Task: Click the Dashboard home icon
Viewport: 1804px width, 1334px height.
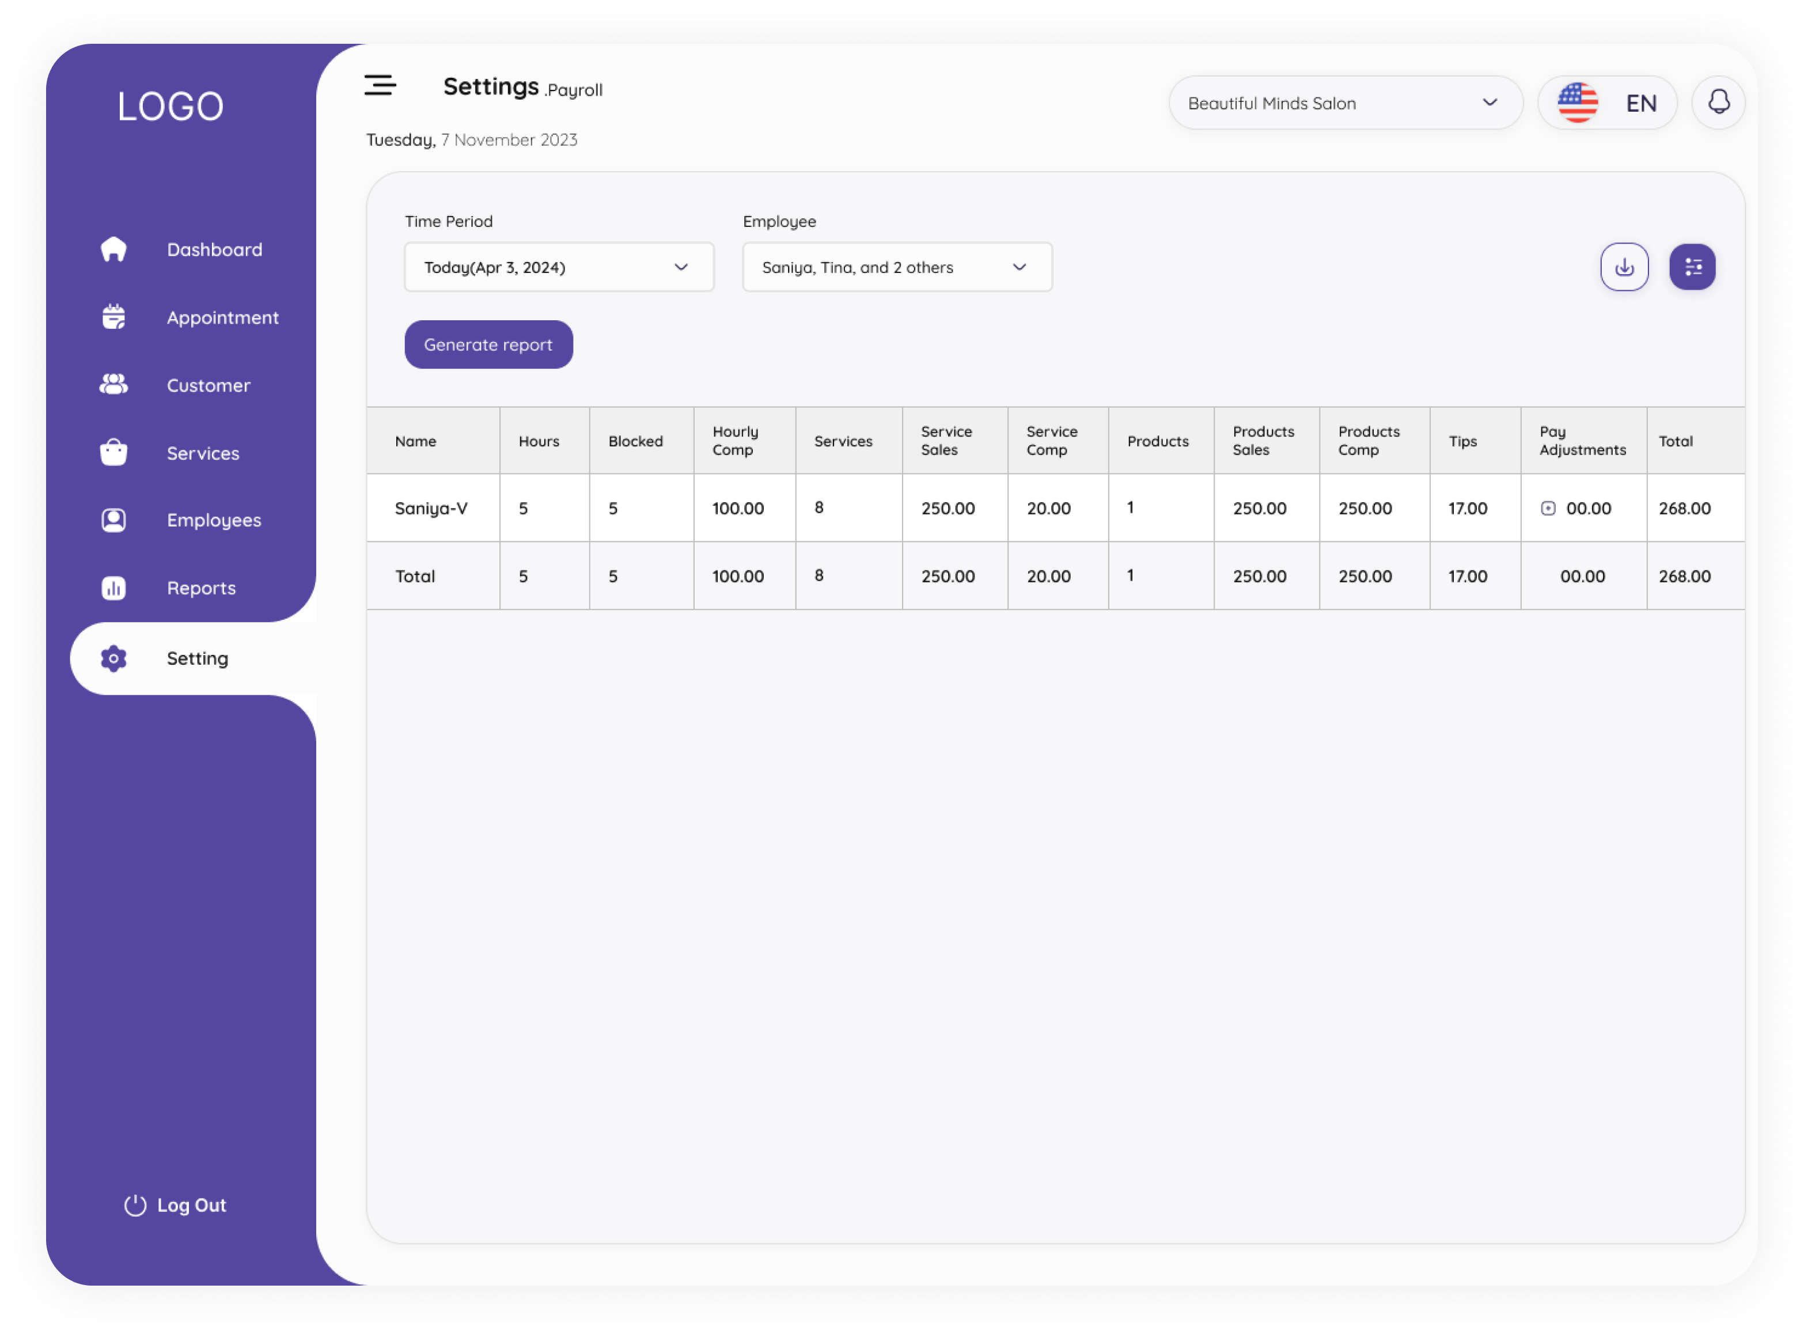Action: pyautogui.click(x=114, y=249)
